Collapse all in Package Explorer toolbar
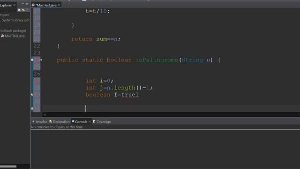 point(19,10)
